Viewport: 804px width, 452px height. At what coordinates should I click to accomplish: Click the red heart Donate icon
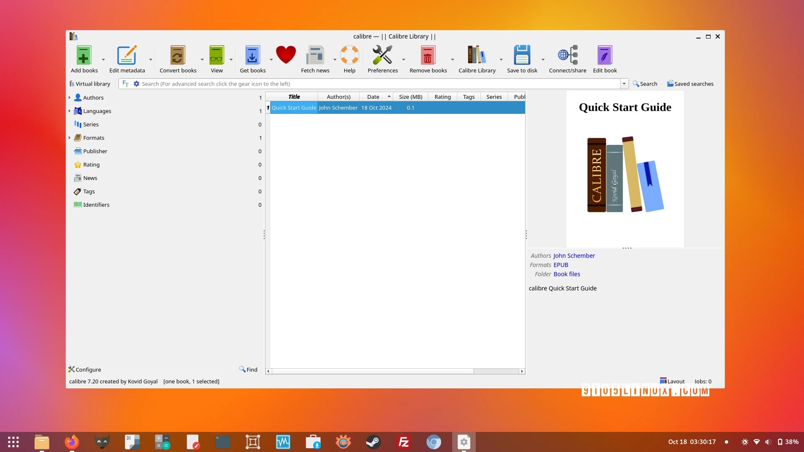point(286,55)
